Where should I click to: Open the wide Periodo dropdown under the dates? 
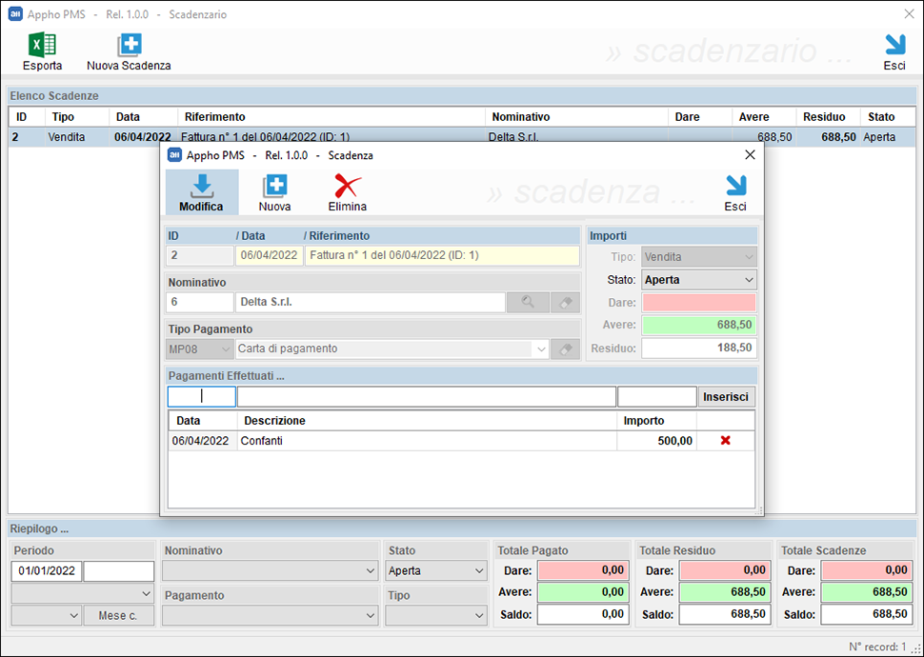[x=83, y=593]
